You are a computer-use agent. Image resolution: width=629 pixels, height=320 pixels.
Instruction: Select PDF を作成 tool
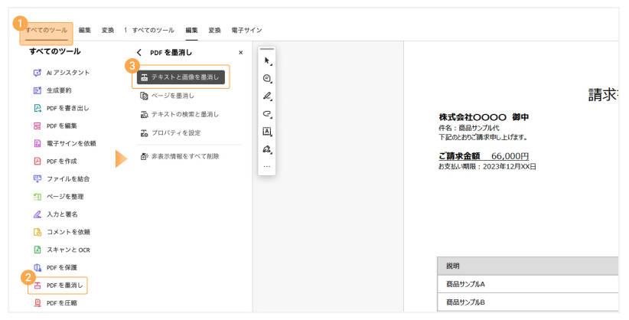[55, 161]
